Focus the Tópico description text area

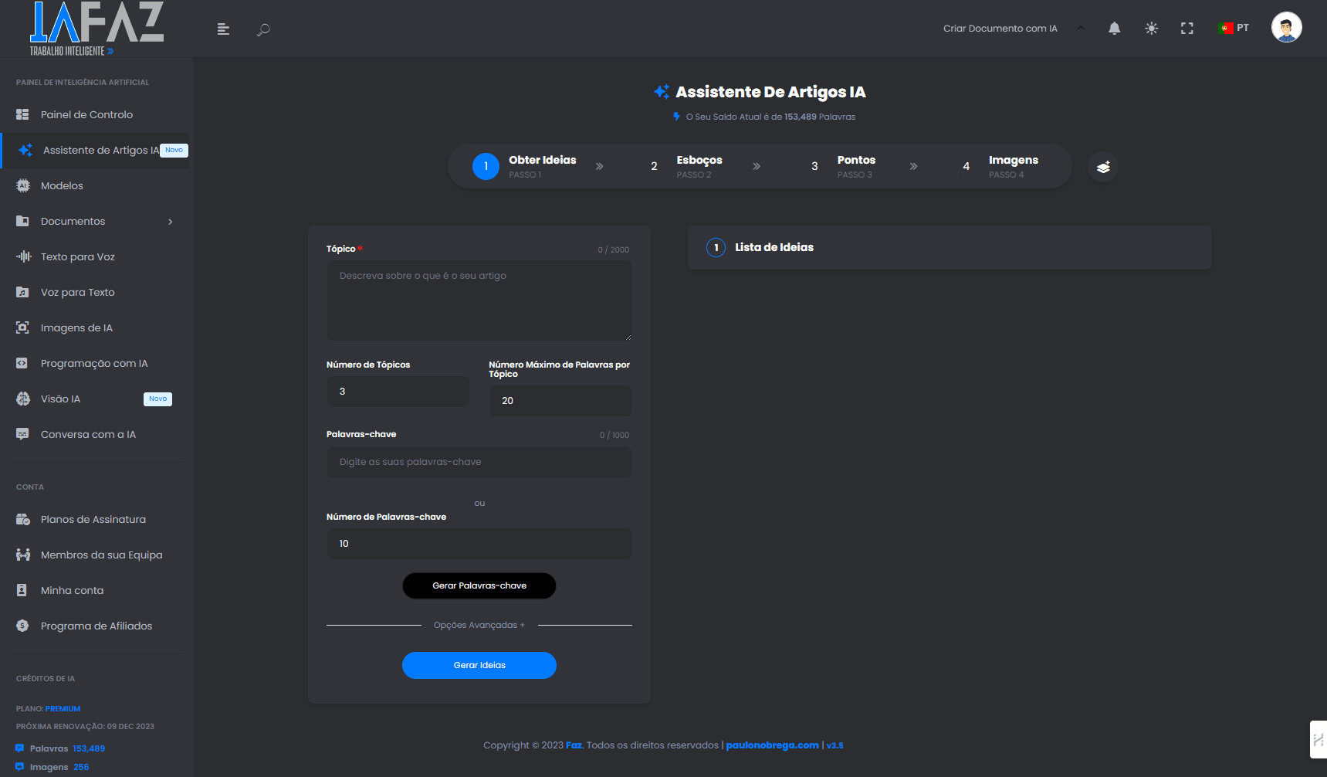pos(479,300)
